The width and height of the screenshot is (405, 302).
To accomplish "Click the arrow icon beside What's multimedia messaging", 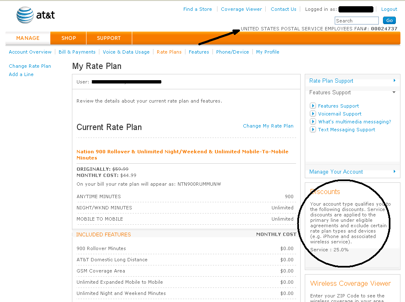I will [x=313, y=122].
